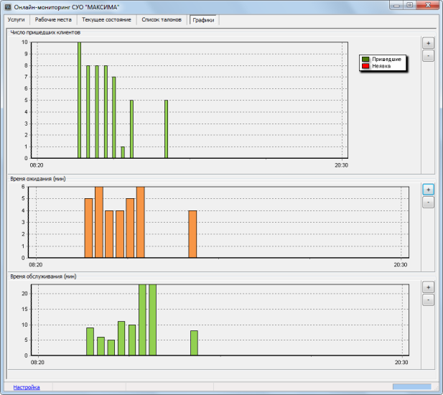Click minus button for waiting time chart
443x395 pixels.
coord(428,203)
